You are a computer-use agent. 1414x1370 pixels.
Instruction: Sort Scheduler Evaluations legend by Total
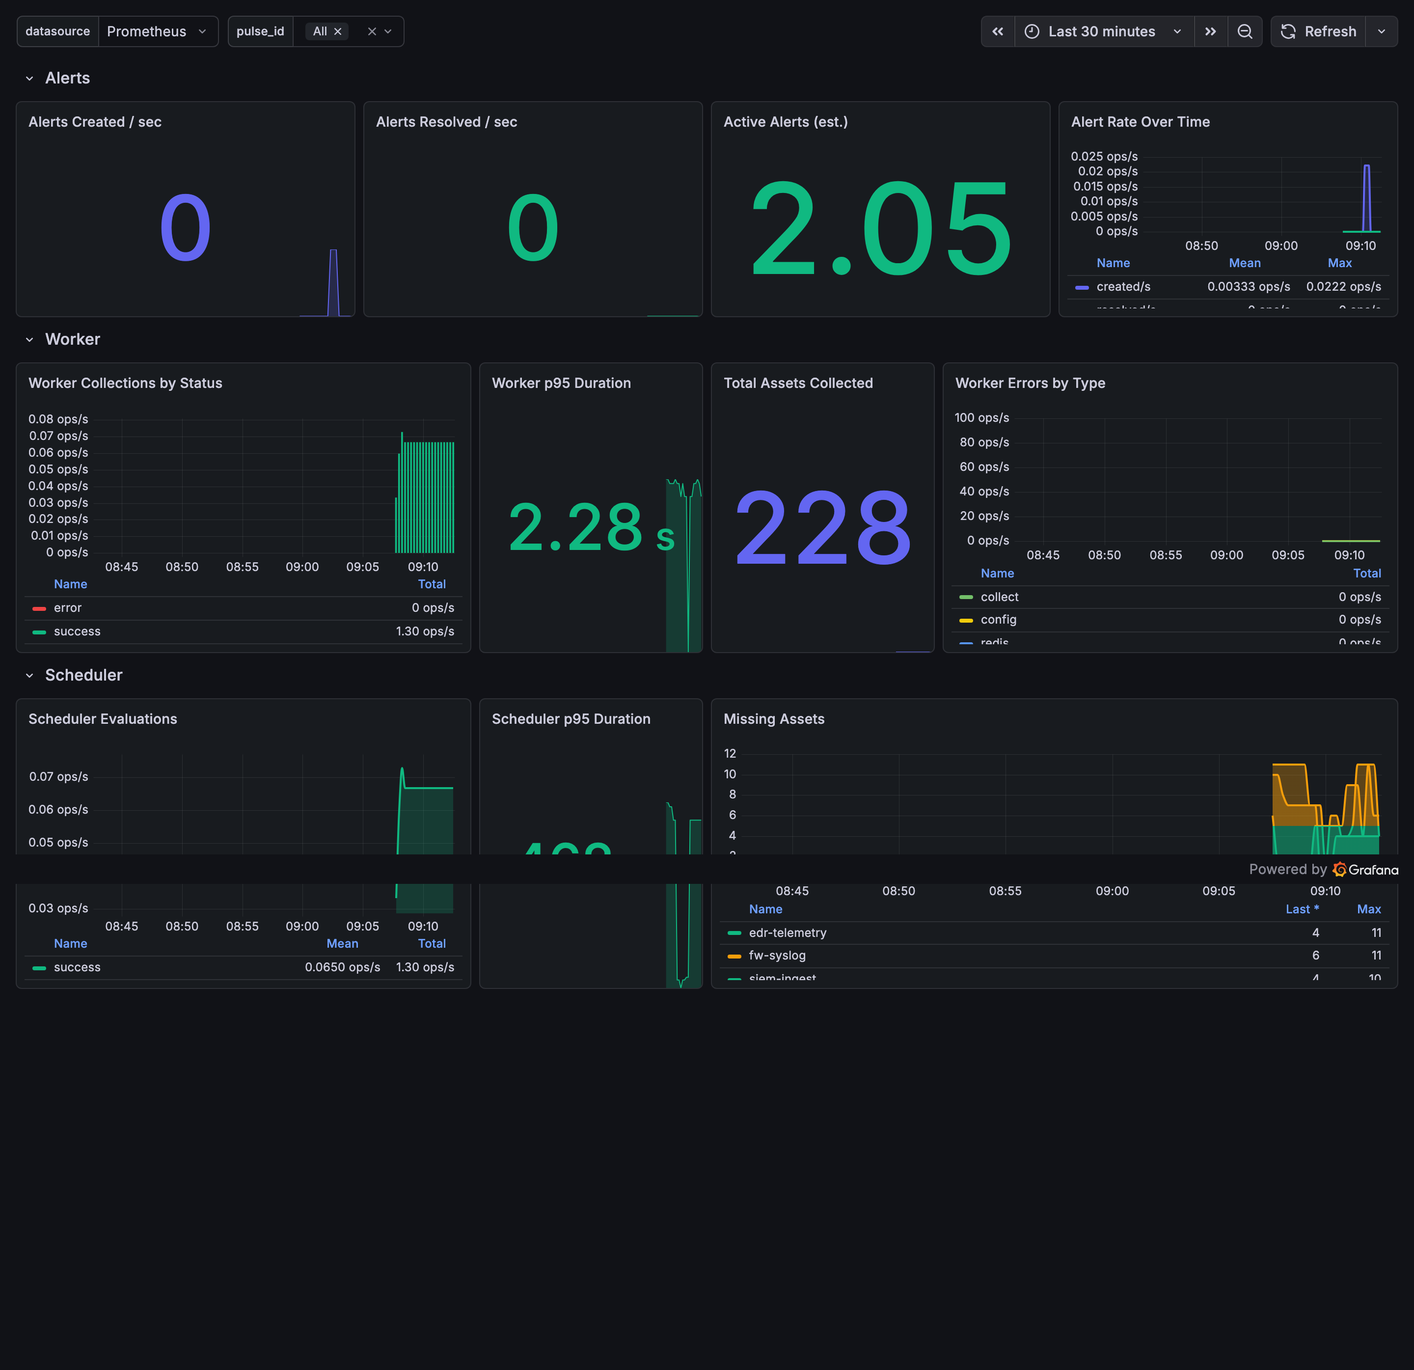(x=432, y=944)
